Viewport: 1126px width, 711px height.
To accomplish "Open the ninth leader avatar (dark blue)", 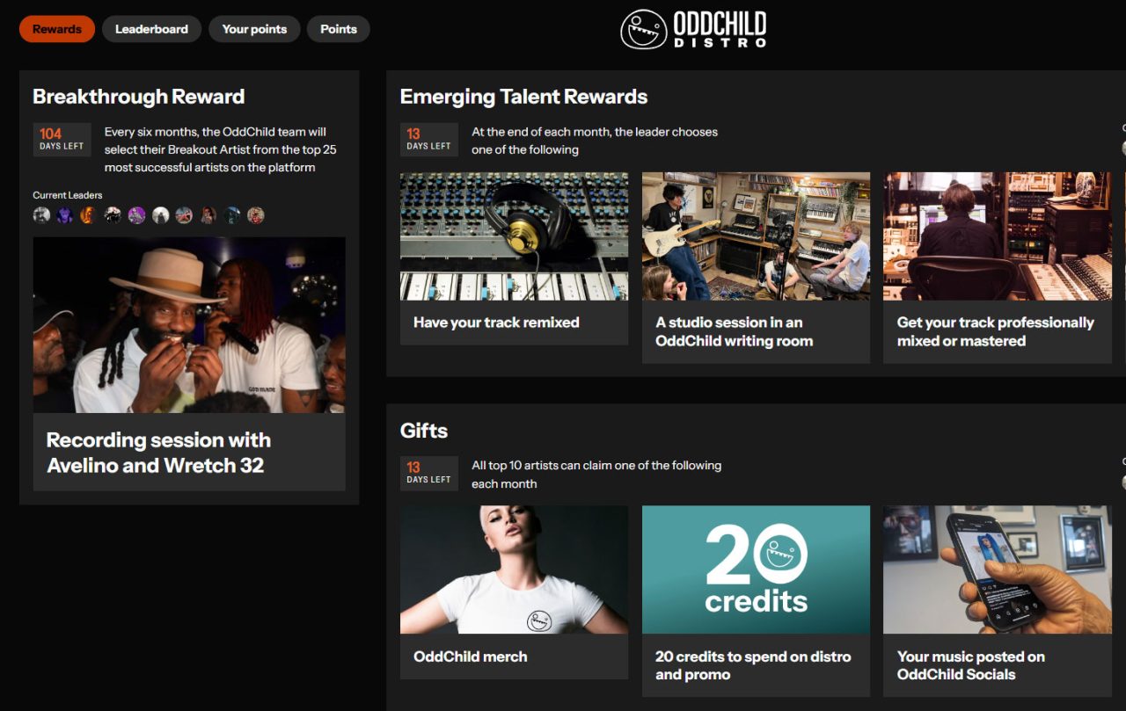I will [231, 215].
